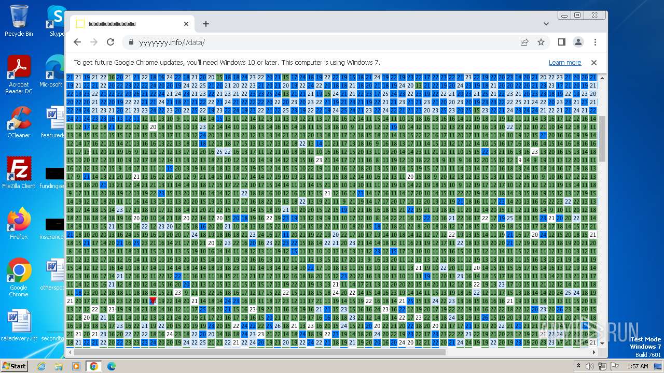Expand the tab search dropdown

(x=546, y=24)
